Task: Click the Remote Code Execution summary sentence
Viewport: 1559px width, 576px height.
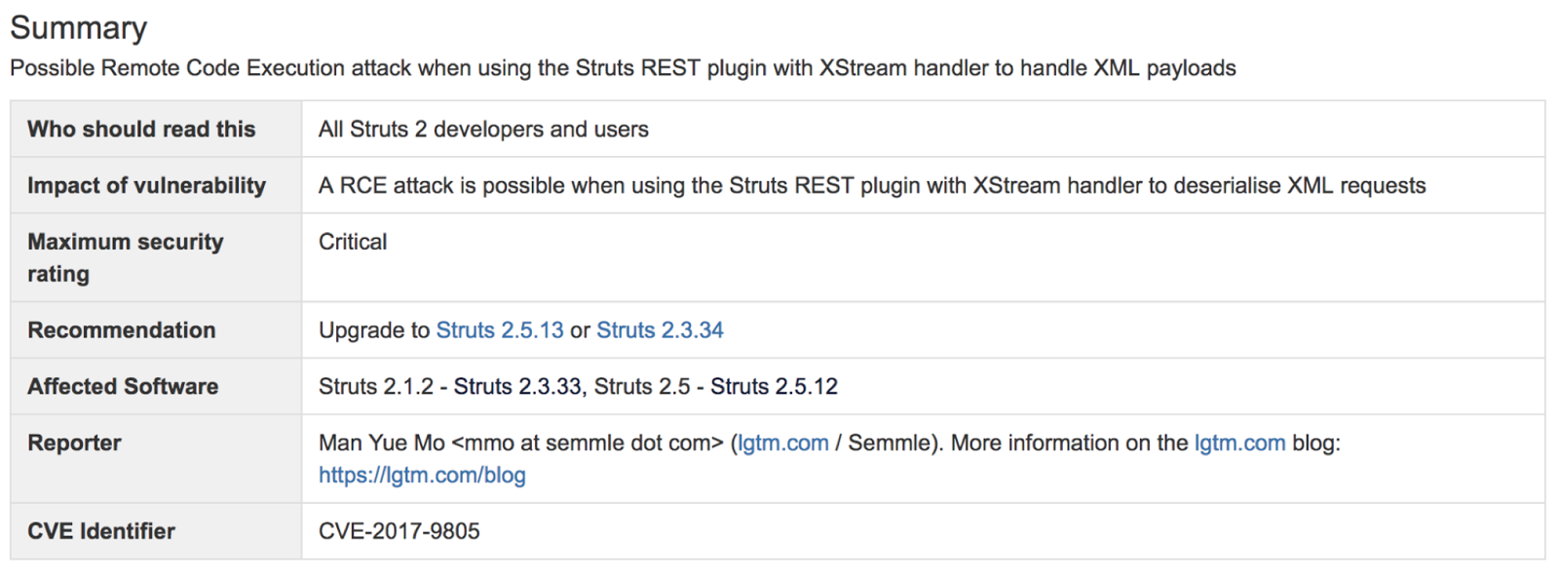Action: (x=622, y=68)
